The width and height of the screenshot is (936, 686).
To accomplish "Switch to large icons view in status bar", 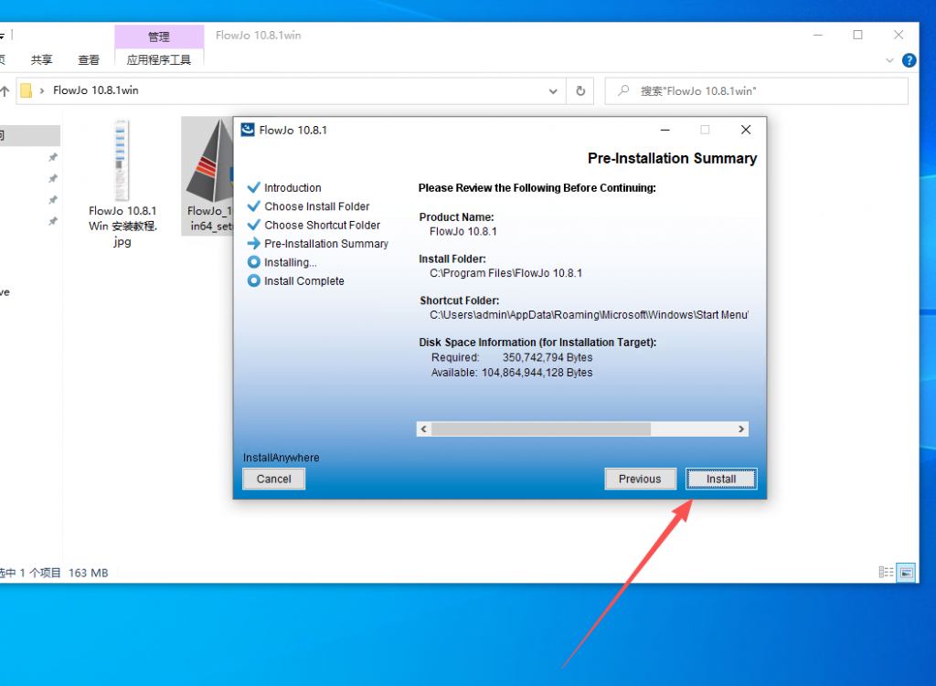I will (x=906, y=572).
